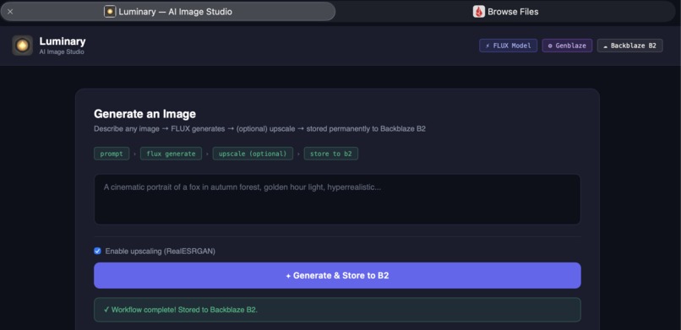681x330 pixels.
Task: Click the Luminary favicon in the tab
Action: click(x=110, y=12)
